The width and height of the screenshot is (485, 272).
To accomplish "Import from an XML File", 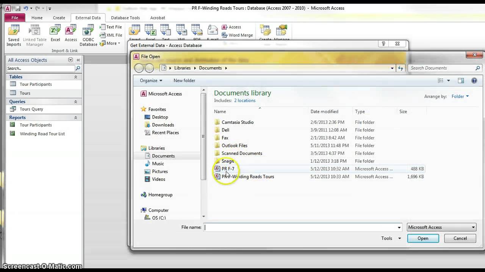I will pyautogui.click(x=111, y=35).
